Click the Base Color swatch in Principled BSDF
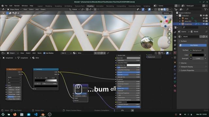The height and width of the screenshot is (117, 209). (134, 58)
